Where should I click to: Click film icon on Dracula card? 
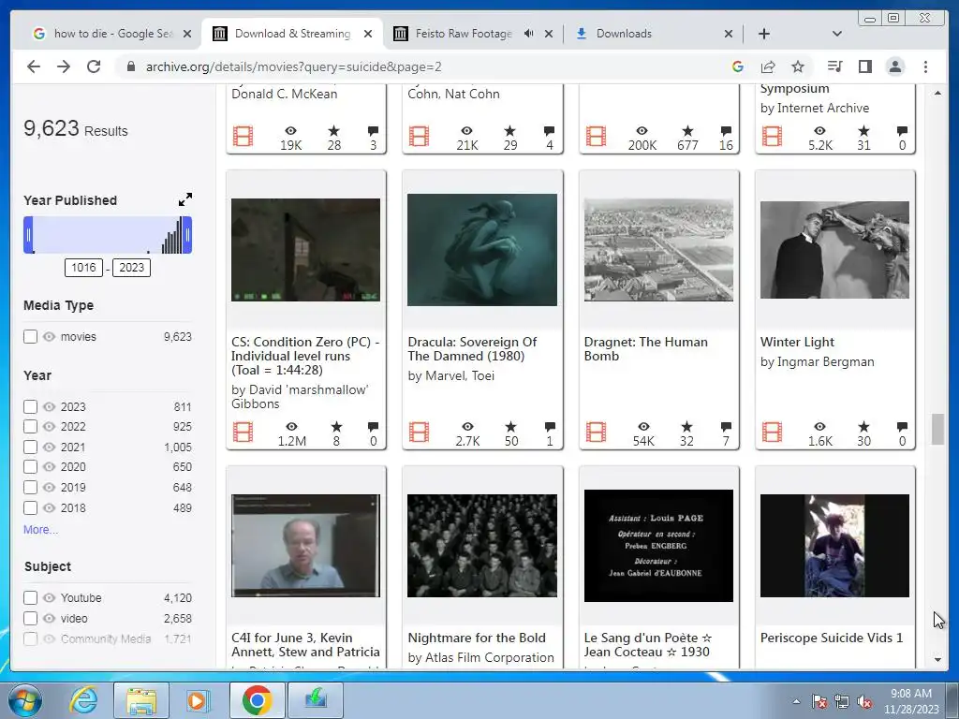point(419,432)
